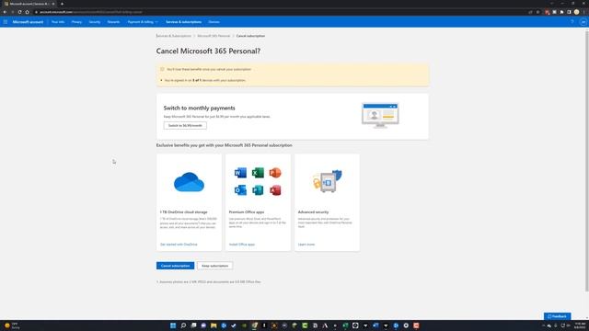
Task: Click the PowerPoint app icon
Action: 275,173
